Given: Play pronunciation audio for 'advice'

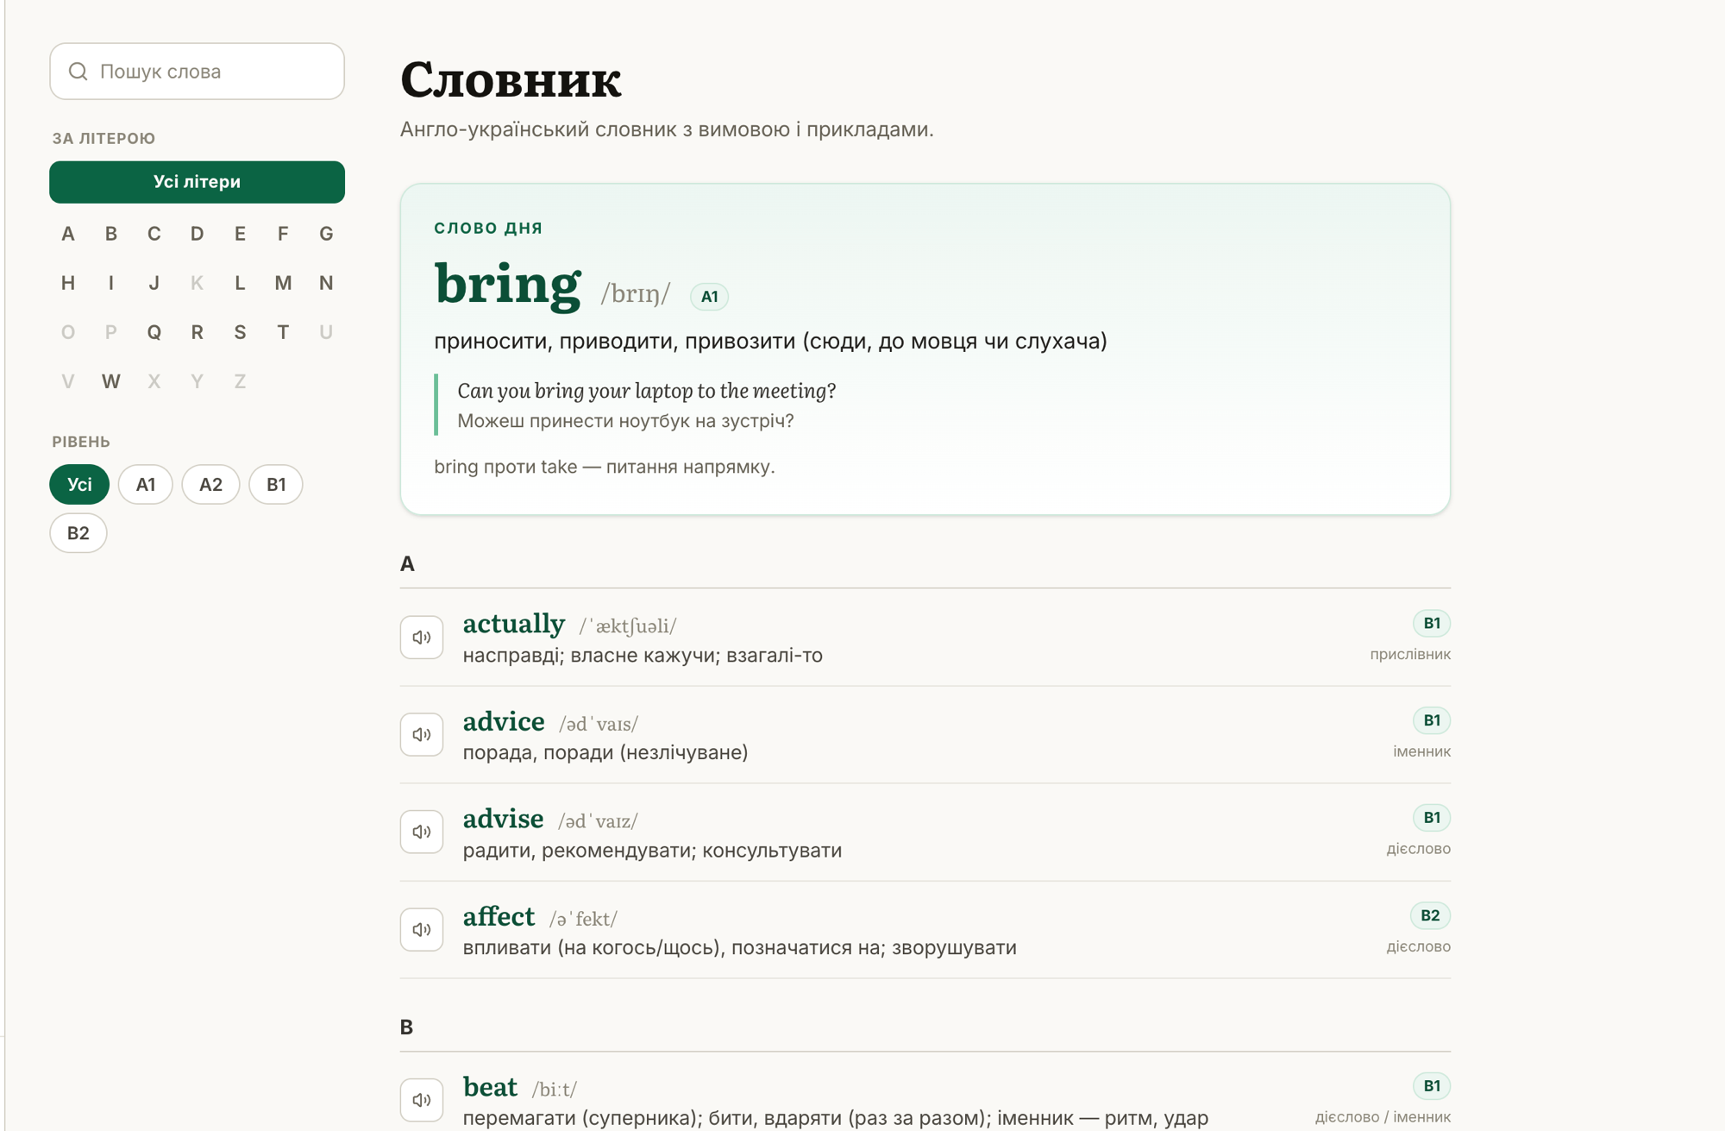Looking at the screenshot, I should tap(422, 735).
